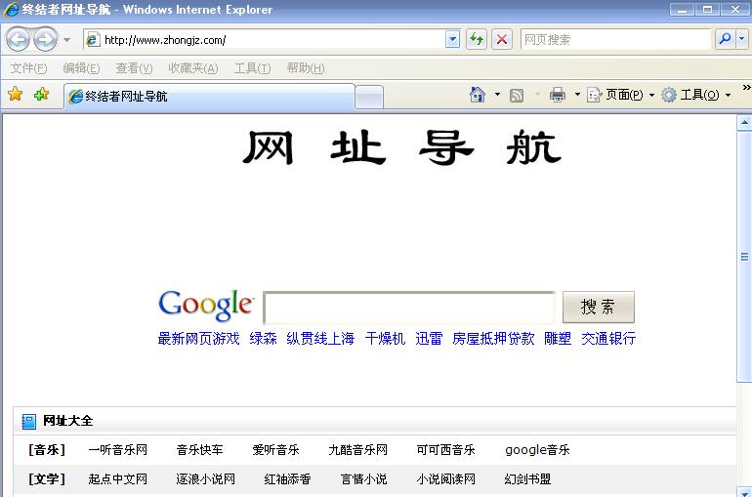Click Add to Favorites star-plus icon

coord(42,94)
